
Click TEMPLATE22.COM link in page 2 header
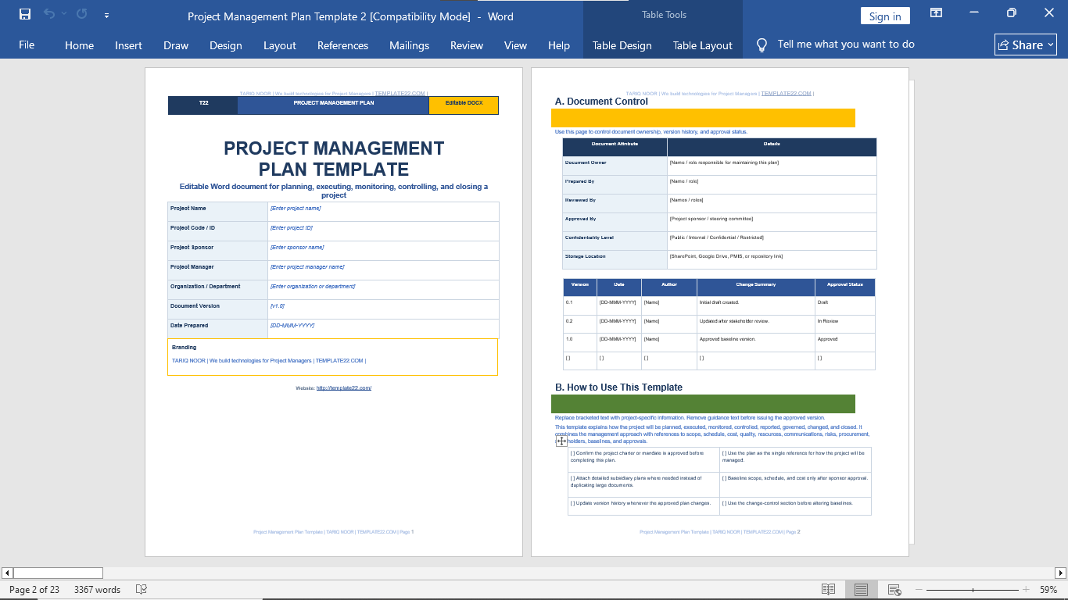[786, 94]
